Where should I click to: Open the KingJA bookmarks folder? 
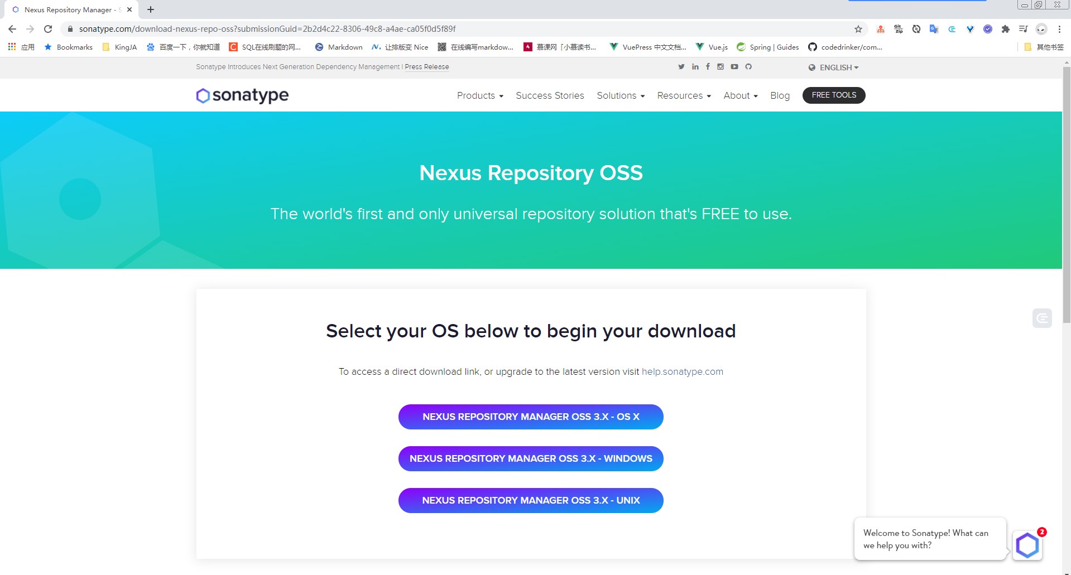pyautogui.click(x=119, y=47)
